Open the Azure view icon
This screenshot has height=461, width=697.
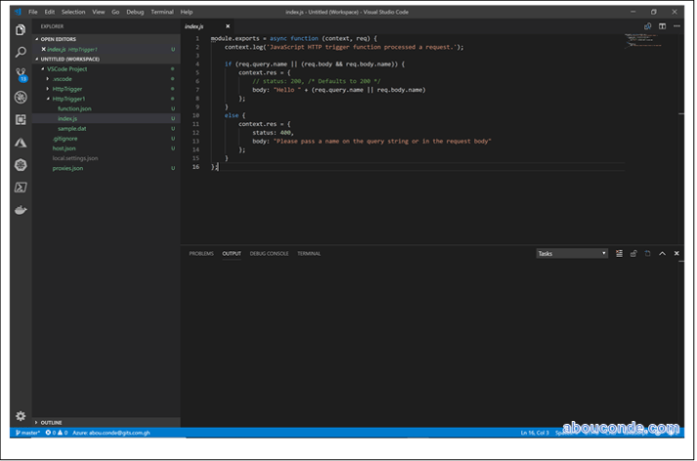(x=20, y=143)
